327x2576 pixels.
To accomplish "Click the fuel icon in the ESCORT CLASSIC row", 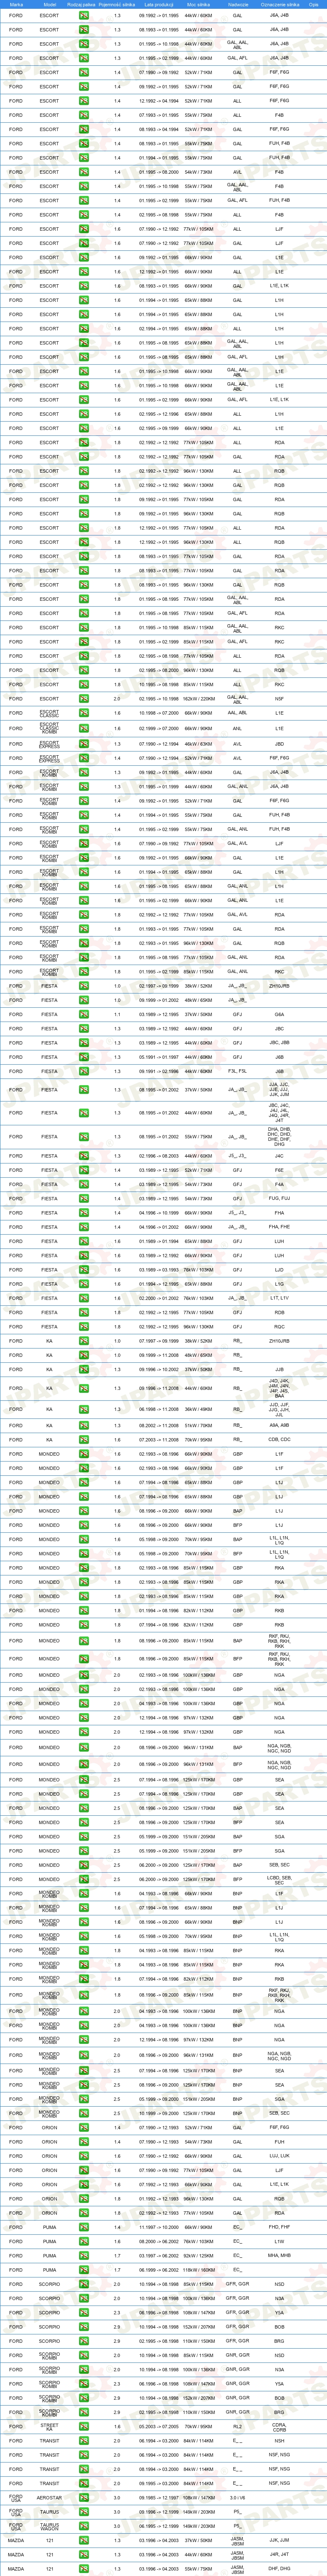I will tap(84, 713).
